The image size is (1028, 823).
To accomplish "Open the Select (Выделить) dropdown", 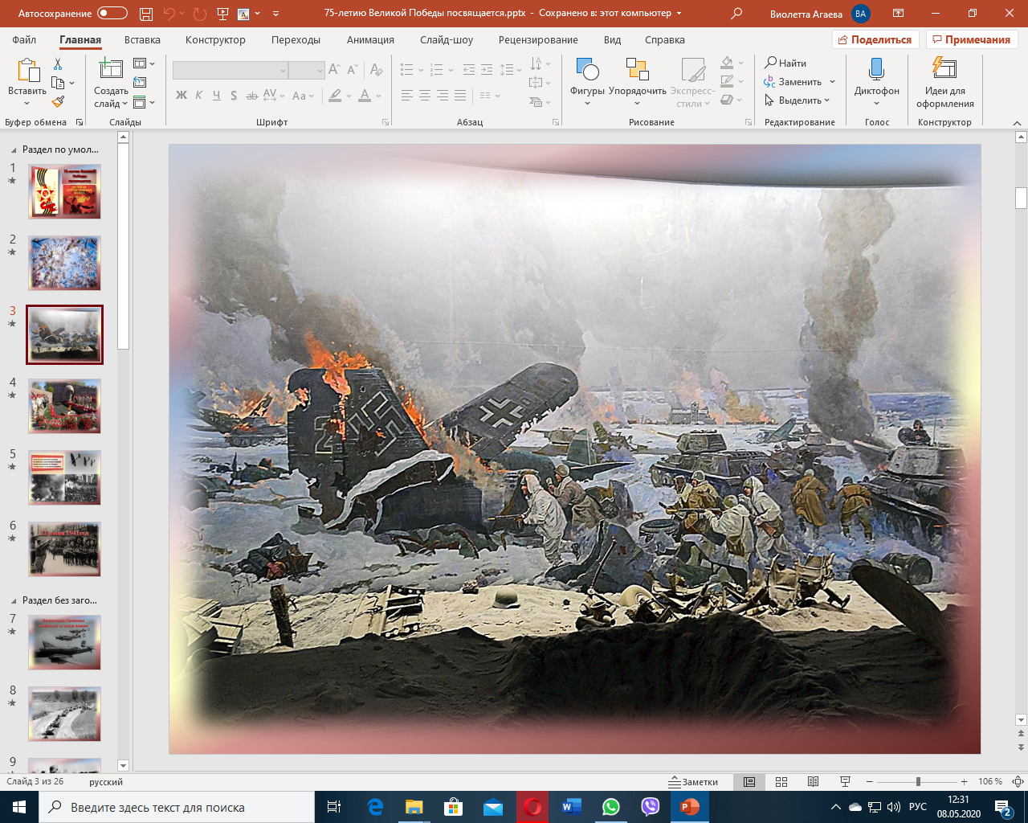I will click(x=798, y=100).
